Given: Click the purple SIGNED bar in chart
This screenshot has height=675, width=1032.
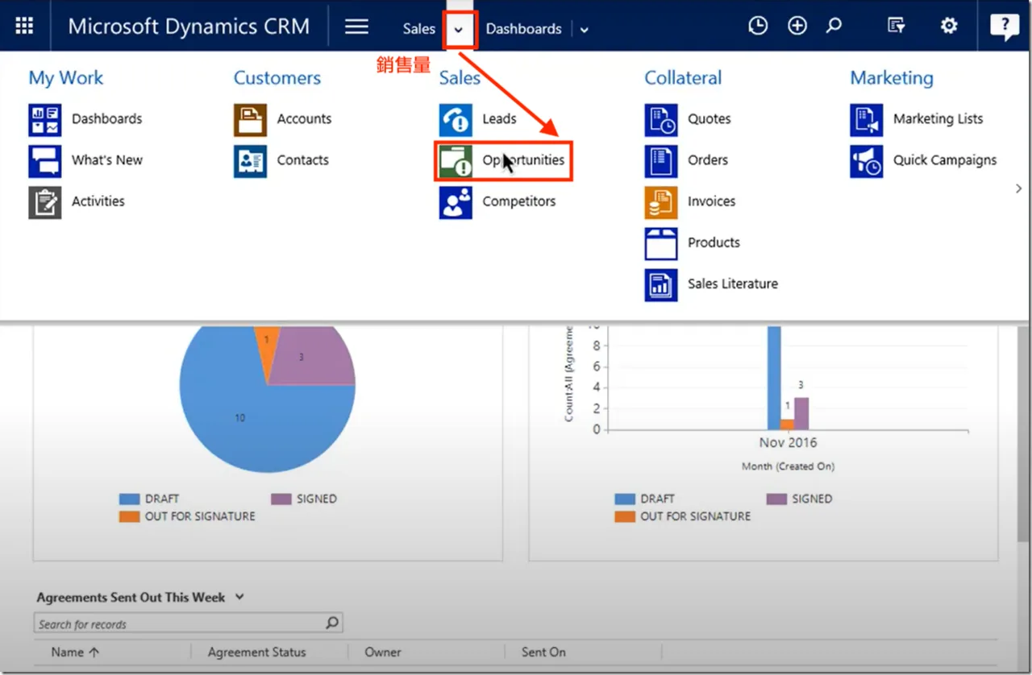Looking at the screenshot, I should [x=801, y=413].
